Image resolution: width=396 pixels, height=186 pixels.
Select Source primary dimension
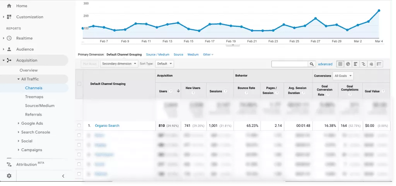tap(178, 55)
